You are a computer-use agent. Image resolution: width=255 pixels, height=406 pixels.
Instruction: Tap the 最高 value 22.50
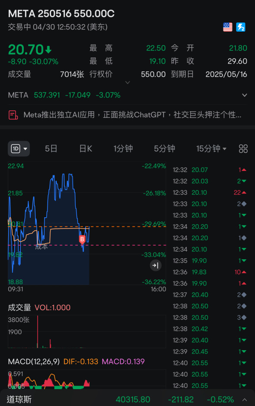point(156,48)
